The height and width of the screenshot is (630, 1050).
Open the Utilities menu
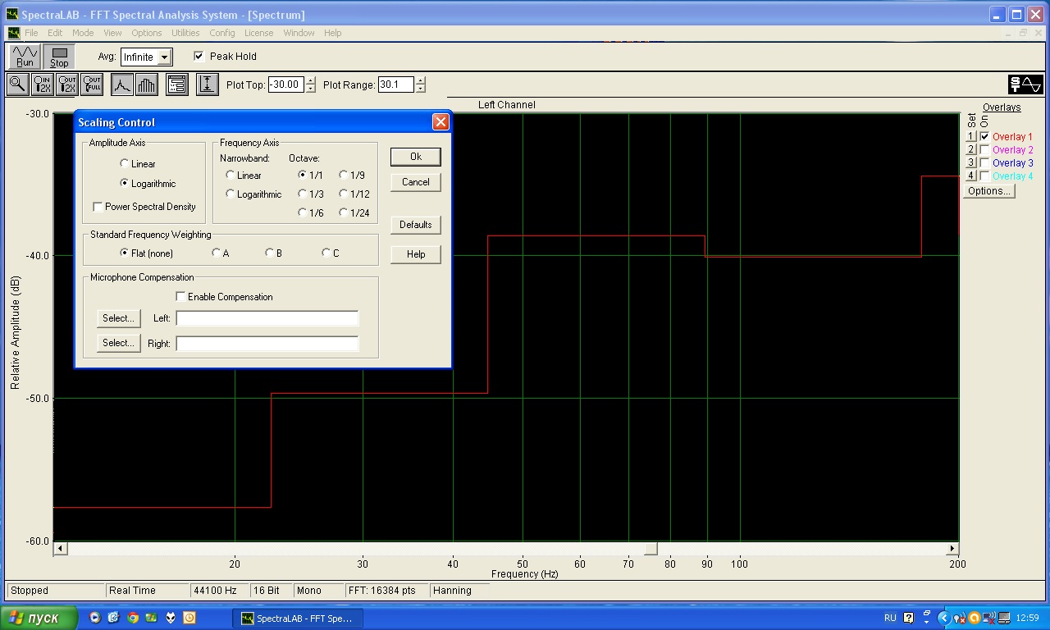(185, 33)
